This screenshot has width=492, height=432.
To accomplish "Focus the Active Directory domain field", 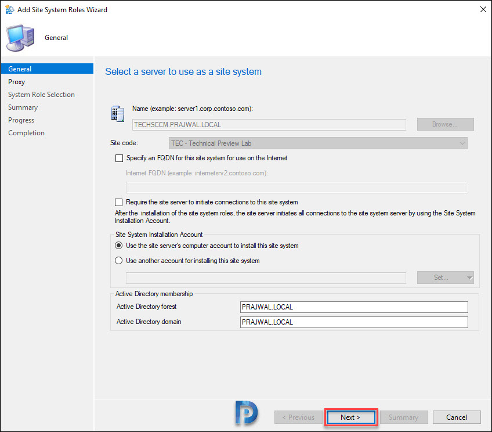I will click(x=354, y=322).
